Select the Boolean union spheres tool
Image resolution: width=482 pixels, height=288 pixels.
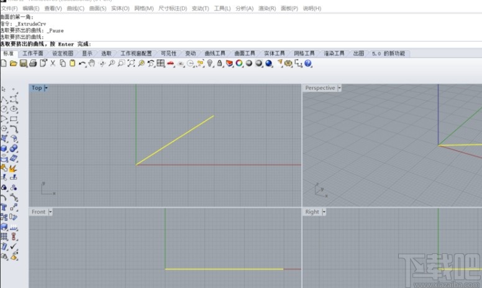tap(14, 148)
